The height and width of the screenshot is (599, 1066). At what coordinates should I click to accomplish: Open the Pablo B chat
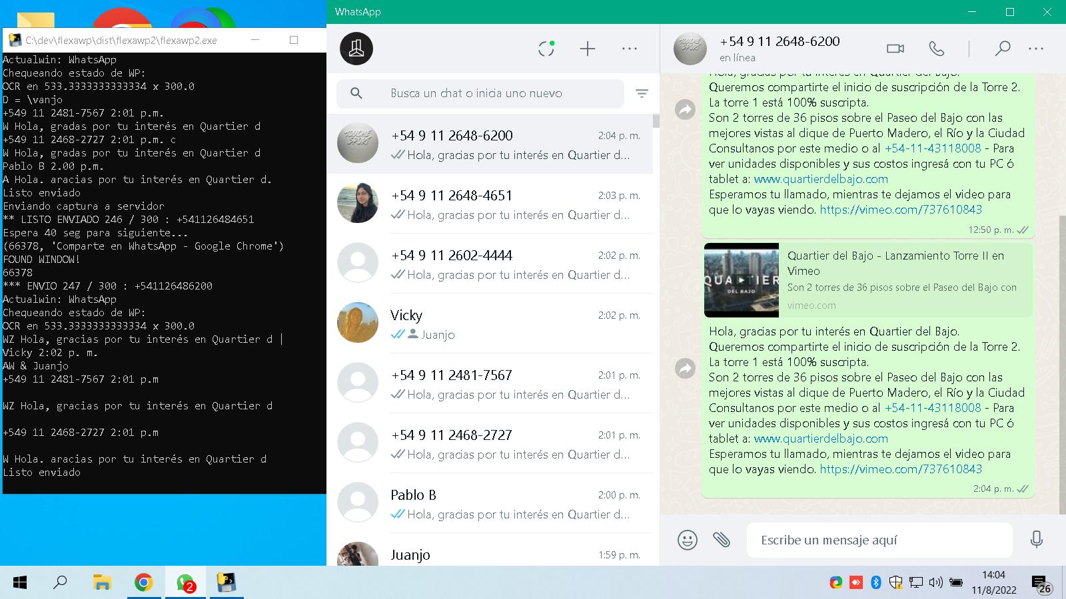pyautogui.click(x=490, y=503)
